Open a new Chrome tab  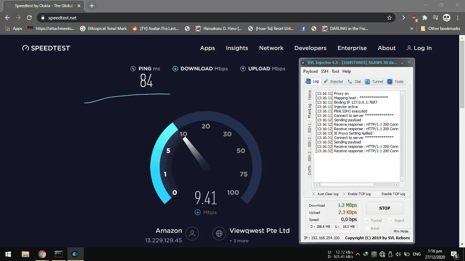point(92,6)
